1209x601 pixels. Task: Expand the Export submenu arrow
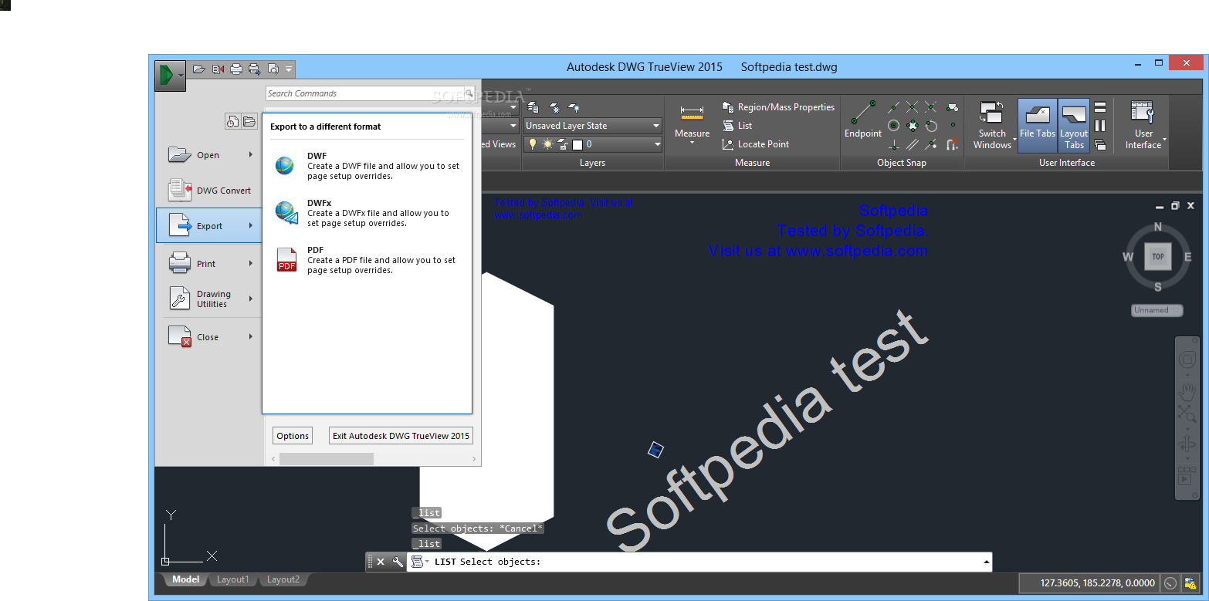click(251, 226)
